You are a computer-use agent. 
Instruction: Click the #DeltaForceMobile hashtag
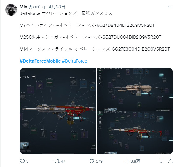point(40,61)
